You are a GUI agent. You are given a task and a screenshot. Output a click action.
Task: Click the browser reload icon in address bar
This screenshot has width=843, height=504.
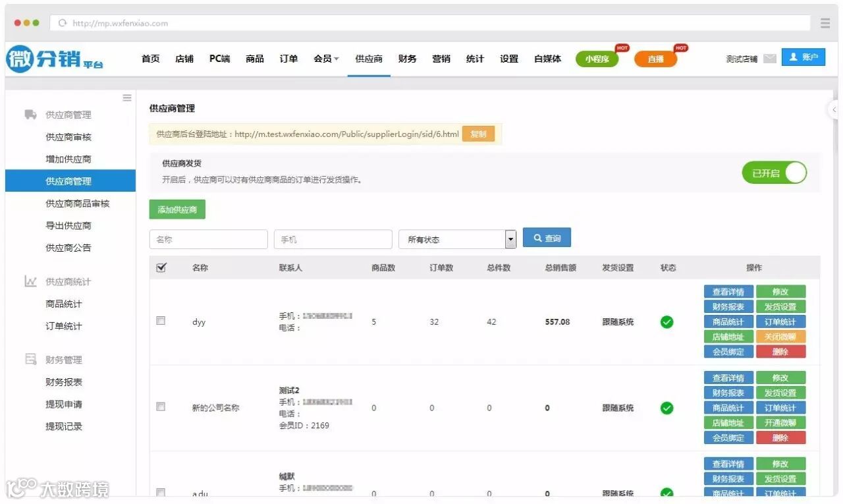[63, 23]
